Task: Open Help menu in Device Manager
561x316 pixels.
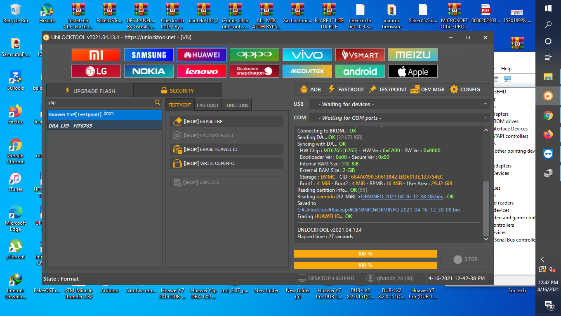Action: (x=506, y=69)
